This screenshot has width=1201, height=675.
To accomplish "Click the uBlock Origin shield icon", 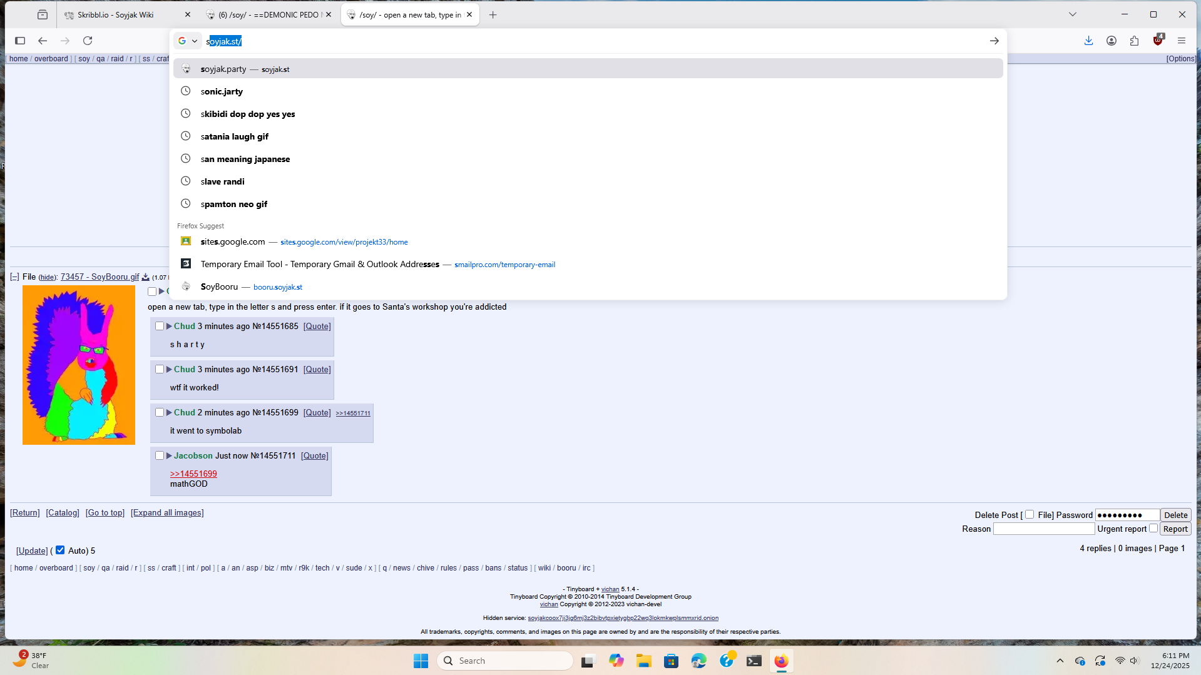I will (1158, 41).
